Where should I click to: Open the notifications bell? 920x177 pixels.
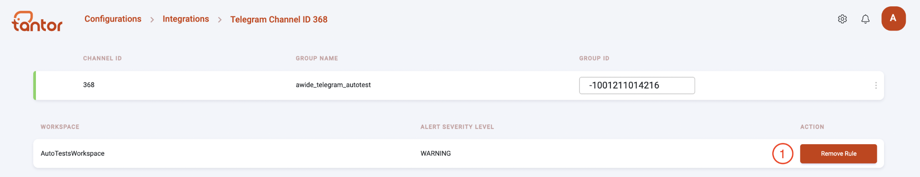tap(865, 19)
